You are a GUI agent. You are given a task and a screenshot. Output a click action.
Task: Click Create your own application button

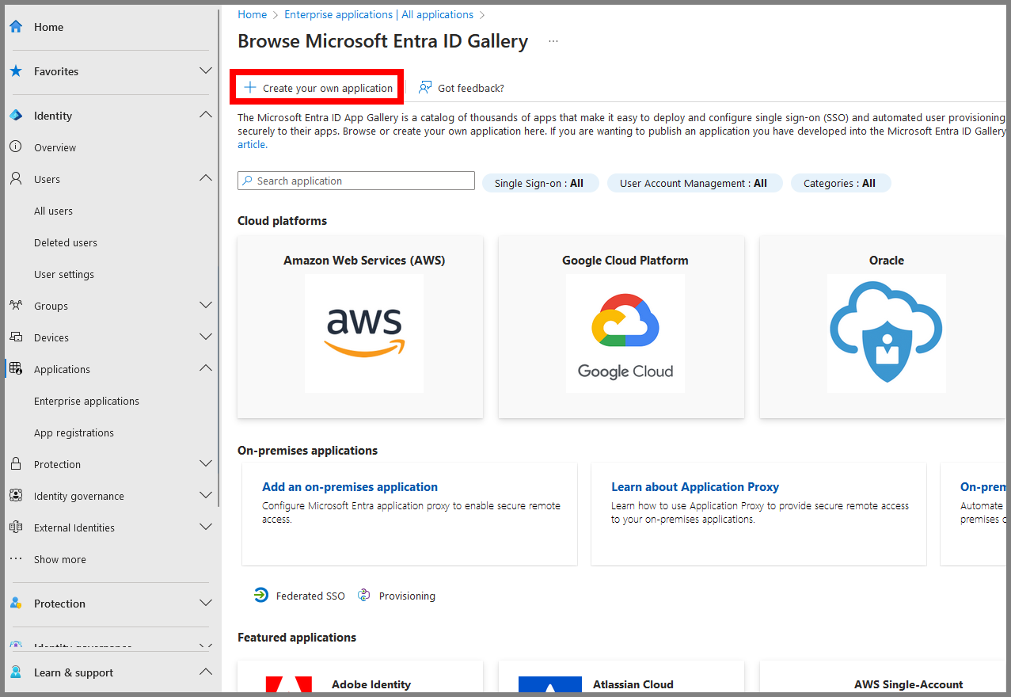[x=317, y=88]
